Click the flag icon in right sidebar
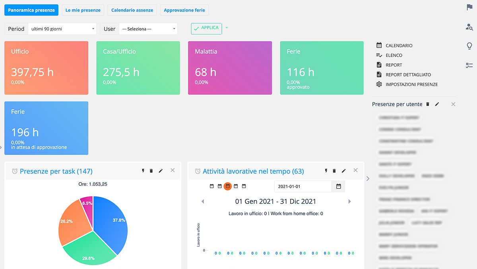 click(x=469, y=8)
